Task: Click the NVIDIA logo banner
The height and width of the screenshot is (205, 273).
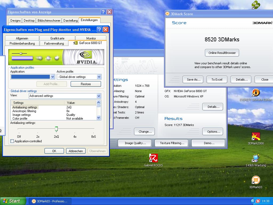Action: point(56,57)
